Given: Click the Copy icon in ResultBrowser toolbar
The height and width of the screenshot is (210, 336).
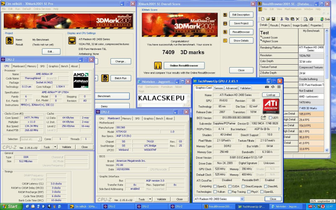Looking at the screenshot, I should [287, 19].
